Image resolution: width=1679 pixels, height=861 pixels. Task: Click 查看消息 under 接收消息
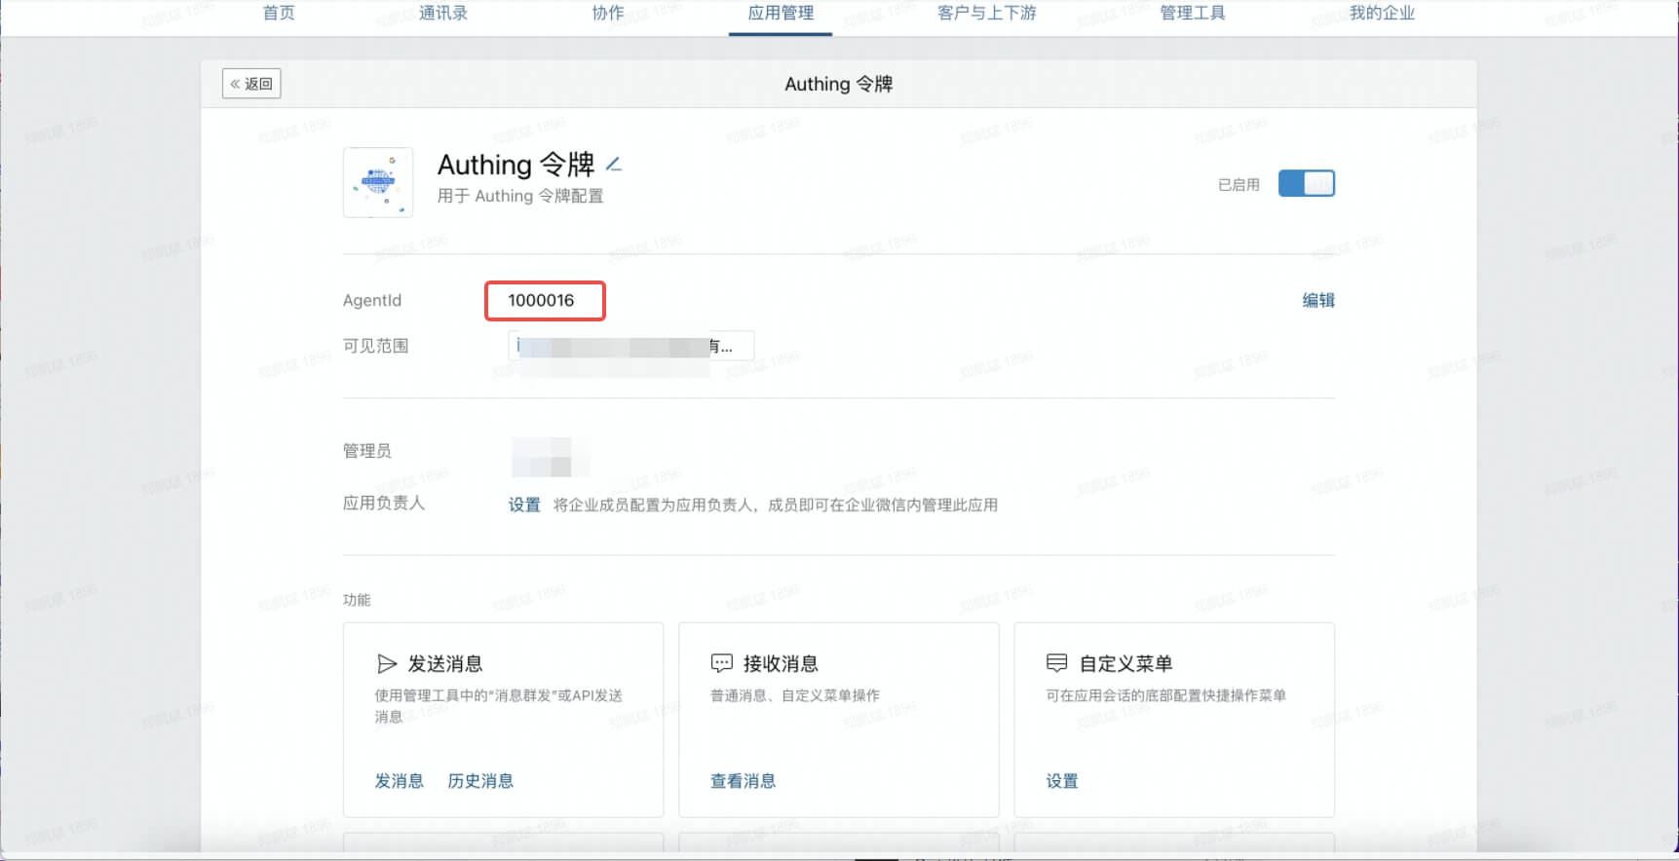tap(743, 781)
